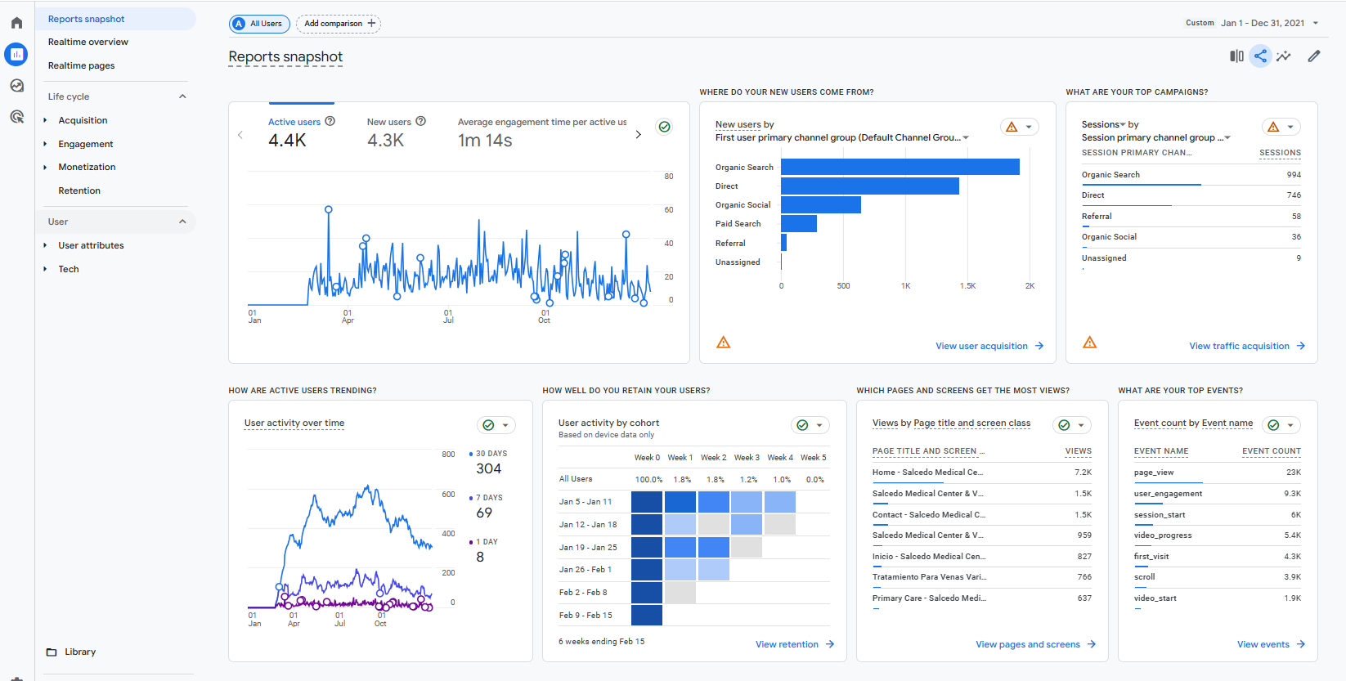Select the New users metric tab

tap(389, 122)
